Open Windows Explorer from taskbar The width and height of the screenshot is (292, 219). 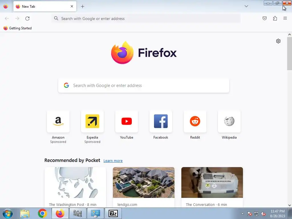click(x=25, y=213)
